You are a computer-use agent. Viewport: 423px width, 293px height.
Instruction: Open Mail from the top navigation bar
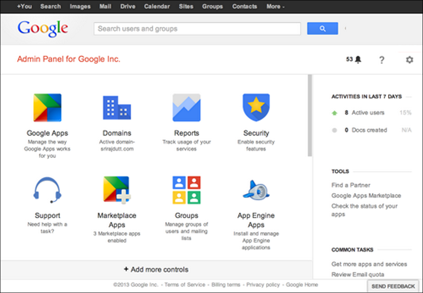105,6
